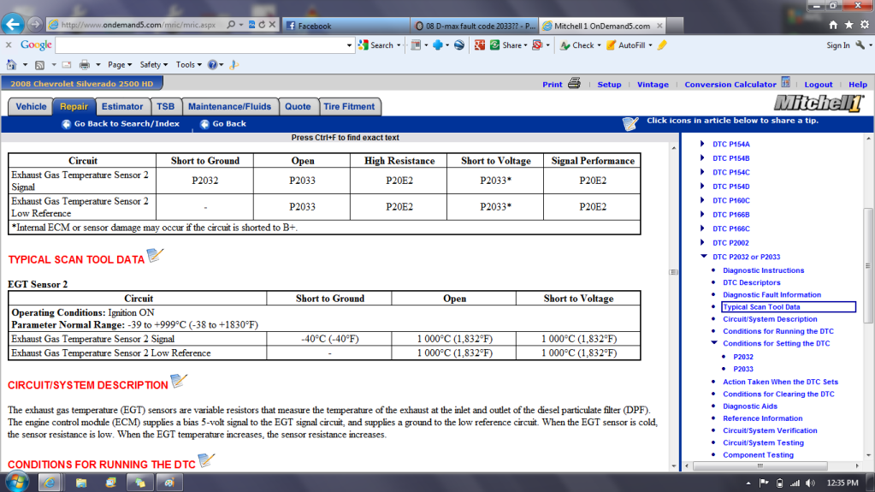Open File Explorer folder from the taskbar
The height and width of the screenshot is (492, 875).
pos(81,483)
